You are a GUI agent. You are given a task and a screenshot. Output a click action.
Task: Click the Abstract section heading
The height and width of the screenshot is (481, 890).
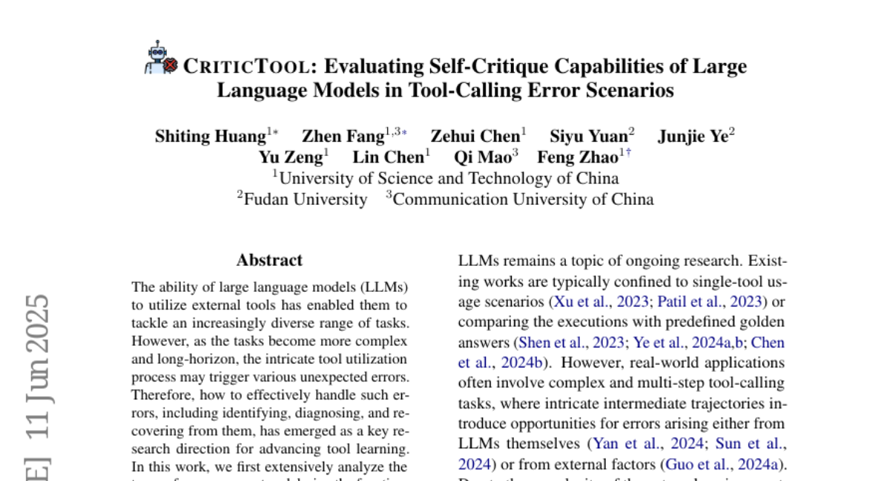click(269, 261)
